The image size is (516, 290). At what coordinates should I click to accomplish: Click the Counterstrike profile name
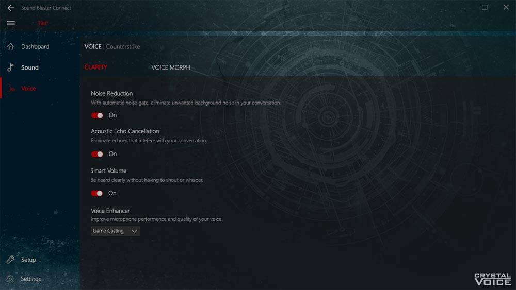tap(123, 47)
